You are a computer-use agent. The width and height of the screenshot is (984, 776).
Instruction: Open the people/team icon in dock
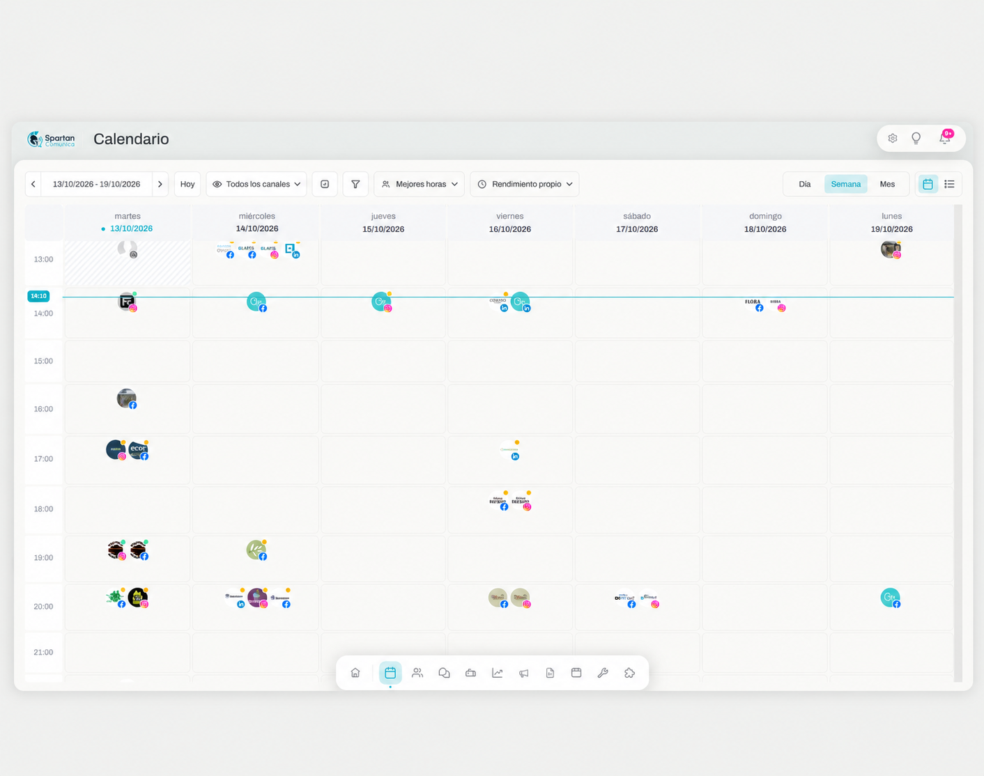[x=417, y=673]
